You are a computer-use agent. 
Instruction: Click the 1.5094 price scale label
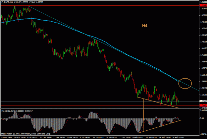(x=203, y=9)
